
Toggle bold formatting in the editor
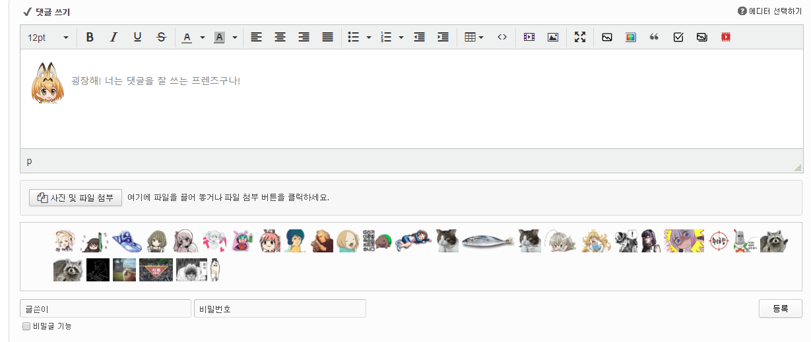[90, 38]
